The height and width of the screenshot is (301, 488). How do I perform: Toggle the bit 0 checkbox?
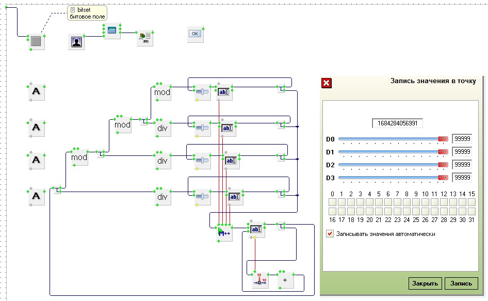pyautogui.click(x=333, y=202)
